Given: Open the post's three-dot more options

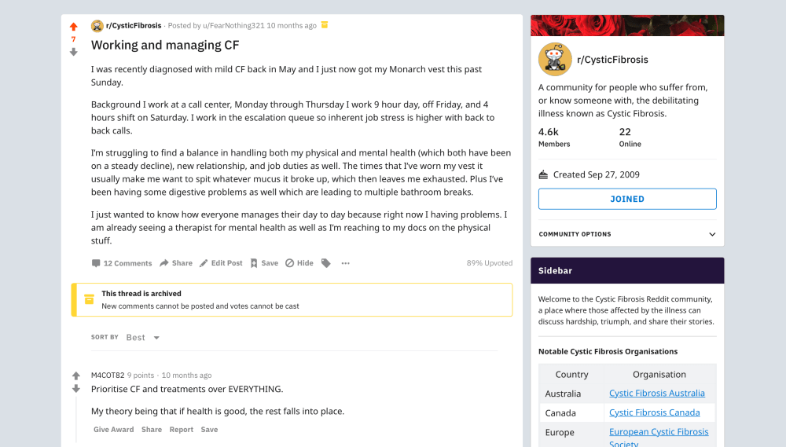Looking at the screenshot, I should point(345,263).
